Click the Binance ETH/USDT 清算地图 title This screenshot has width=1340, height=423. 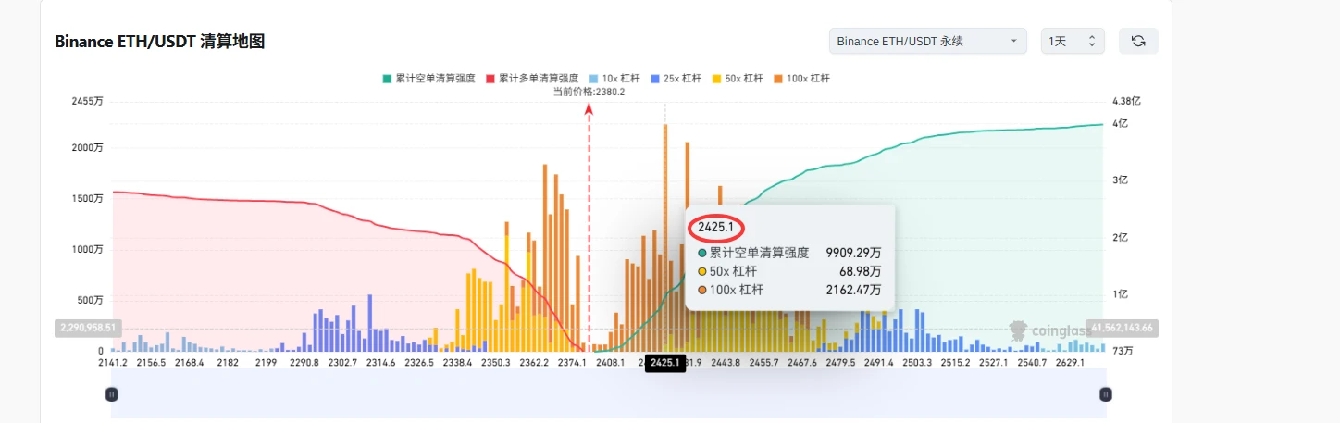[160, 42]
